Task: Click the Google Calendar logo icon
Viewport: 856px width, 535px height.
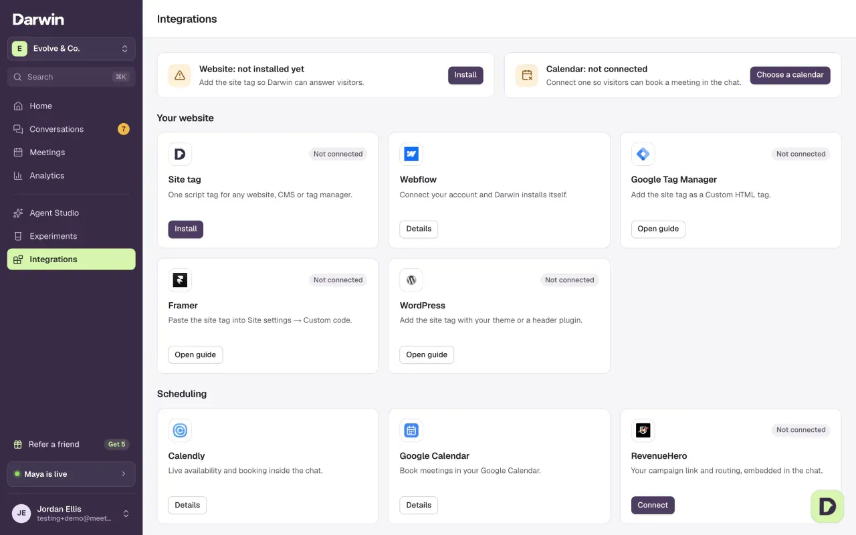Action: click(411, 431)
